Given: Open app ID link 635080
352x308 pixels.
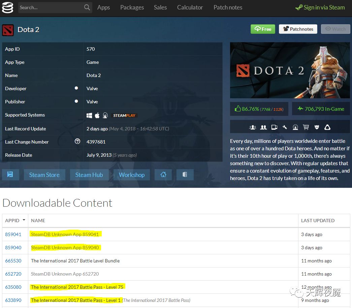Looking at the screenshot, I should (x=13, y=287).
